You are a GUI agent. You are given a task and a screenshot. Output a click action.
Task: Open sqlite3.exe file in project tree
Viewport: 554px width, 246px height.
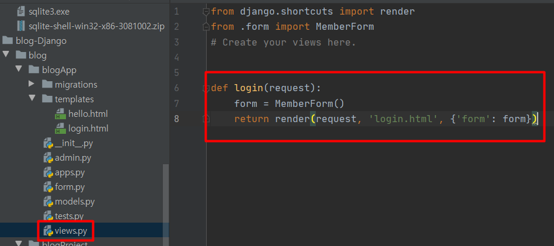pos(49,12)
